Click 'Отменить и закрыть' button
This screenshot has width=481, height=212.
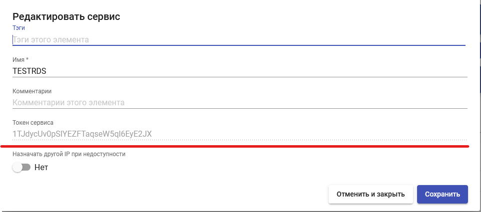pyautogui.click(x=370, y=194)
